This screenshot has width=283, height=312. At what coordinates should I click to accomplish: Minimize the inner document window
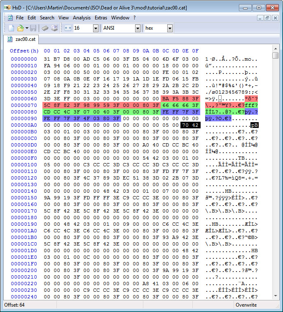[x=260, y=18]
